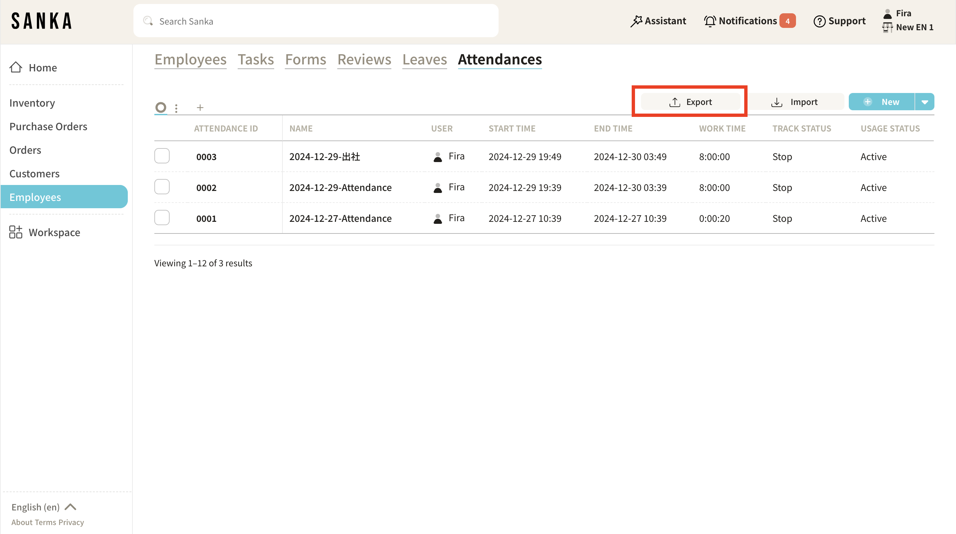This screenshot has height=534, width=956.
Task: Expand the New button dropdown arrow
Action: pyautogui.click(x=924, y=102)
